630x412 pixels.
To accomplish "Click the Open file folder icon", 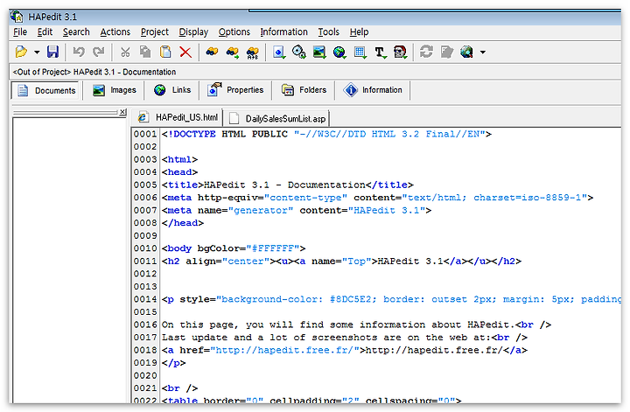I will click(x=21, y=52).
